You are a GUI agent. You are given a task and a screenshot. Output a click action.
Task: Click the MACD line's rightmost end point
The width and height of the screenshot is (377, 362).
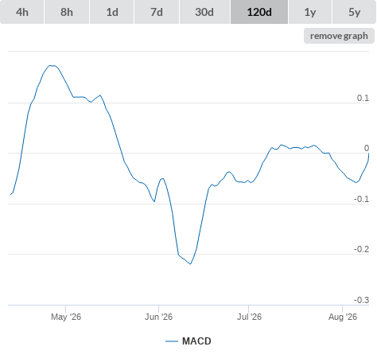[x=368, y=154]
